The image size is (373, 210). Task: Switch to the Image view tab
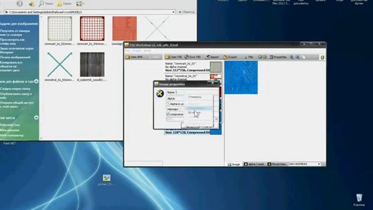click(x=234, y=164)
